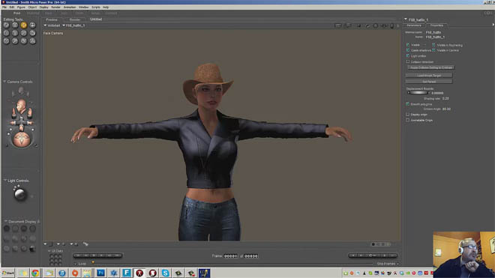
Task: Enable the Collision detection checkbox
Action: click(x=408, y=62)
